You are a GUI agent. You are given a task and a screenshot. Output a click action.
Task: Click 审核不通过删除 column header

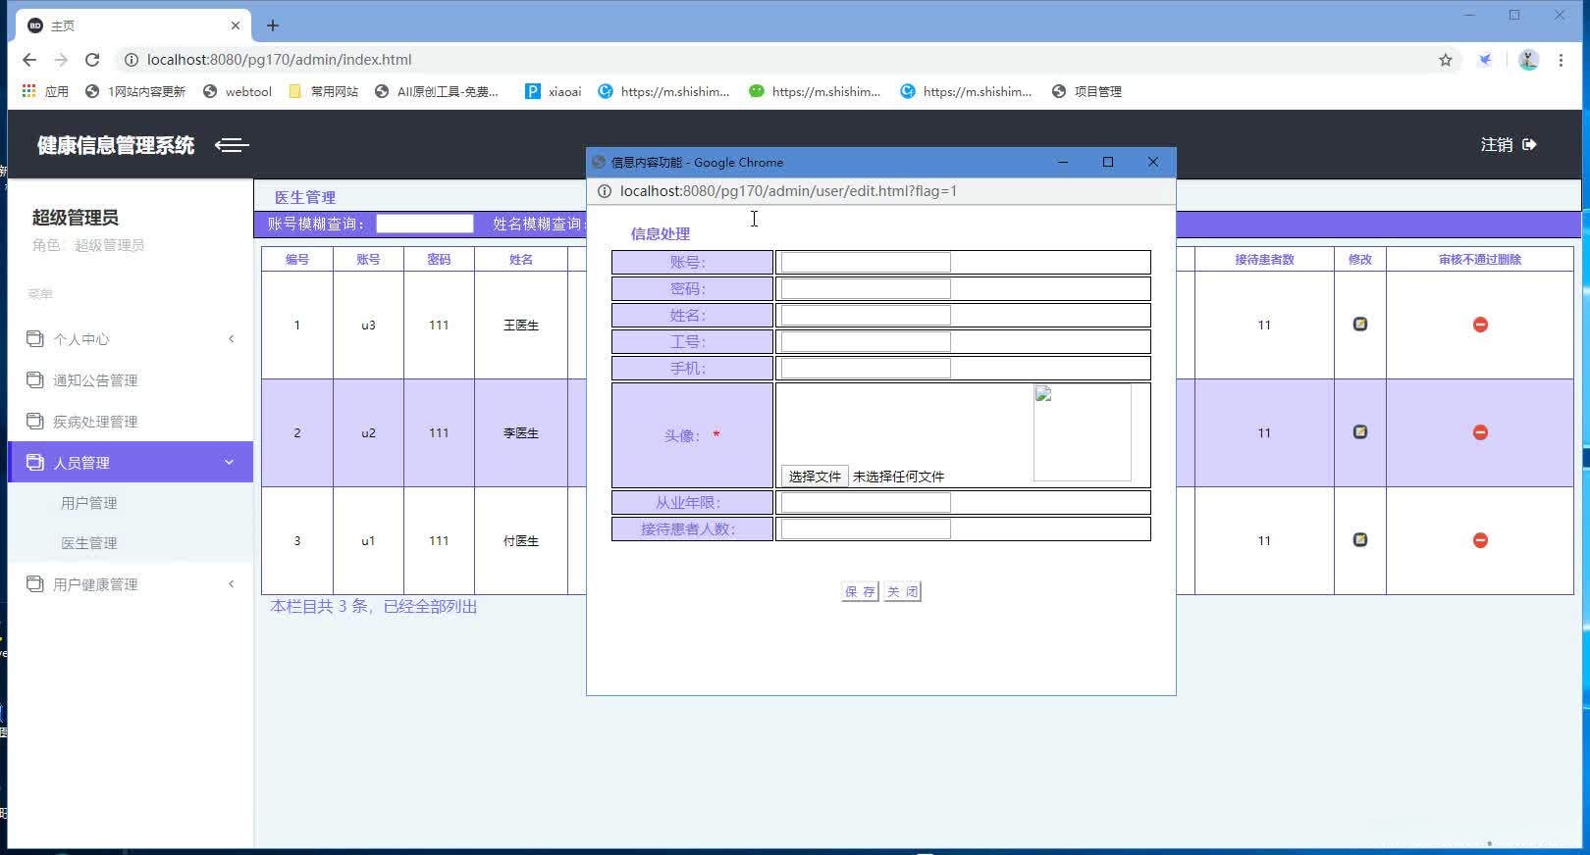(1480, 259)
